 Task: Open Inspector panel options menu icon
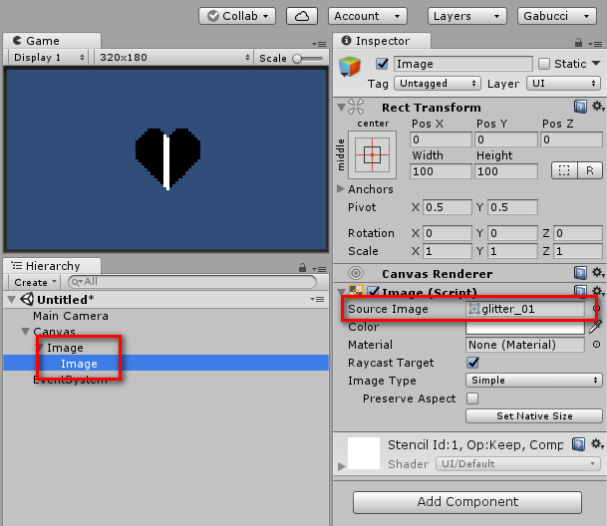pyautogui.click(x=595, y=44)
